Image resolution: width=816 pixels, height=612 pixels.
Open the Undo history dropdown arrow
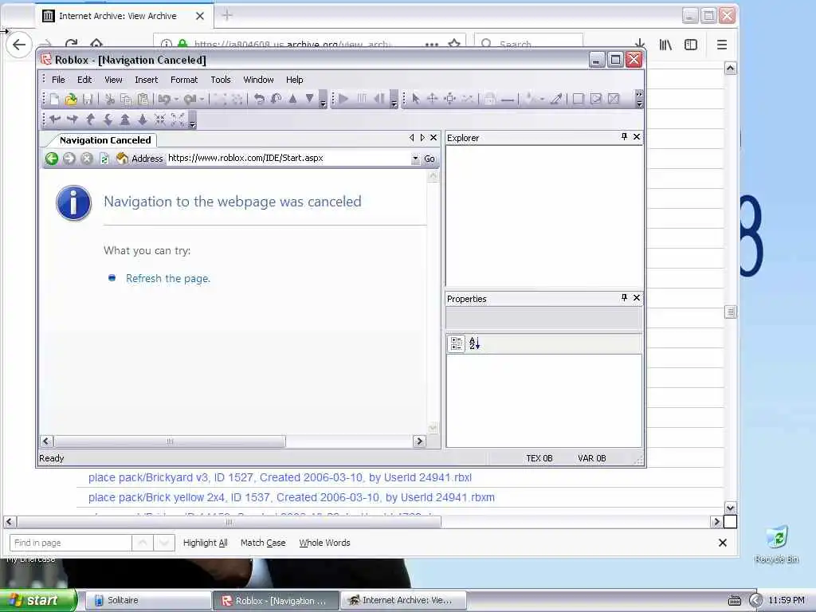(x=176, y=99)
